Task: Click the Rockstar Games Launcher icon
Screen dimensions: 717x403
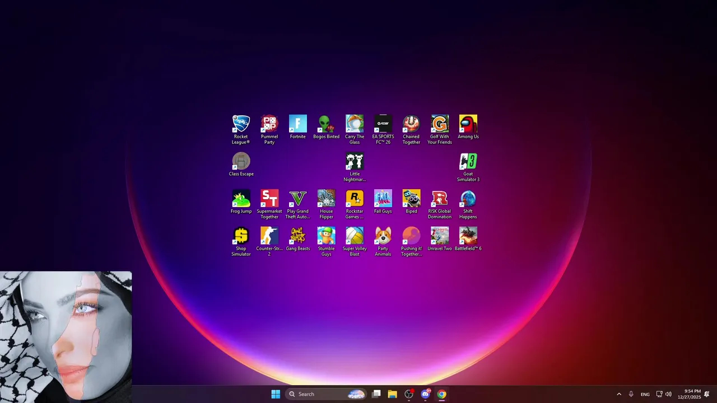Action: click(355, 205)
